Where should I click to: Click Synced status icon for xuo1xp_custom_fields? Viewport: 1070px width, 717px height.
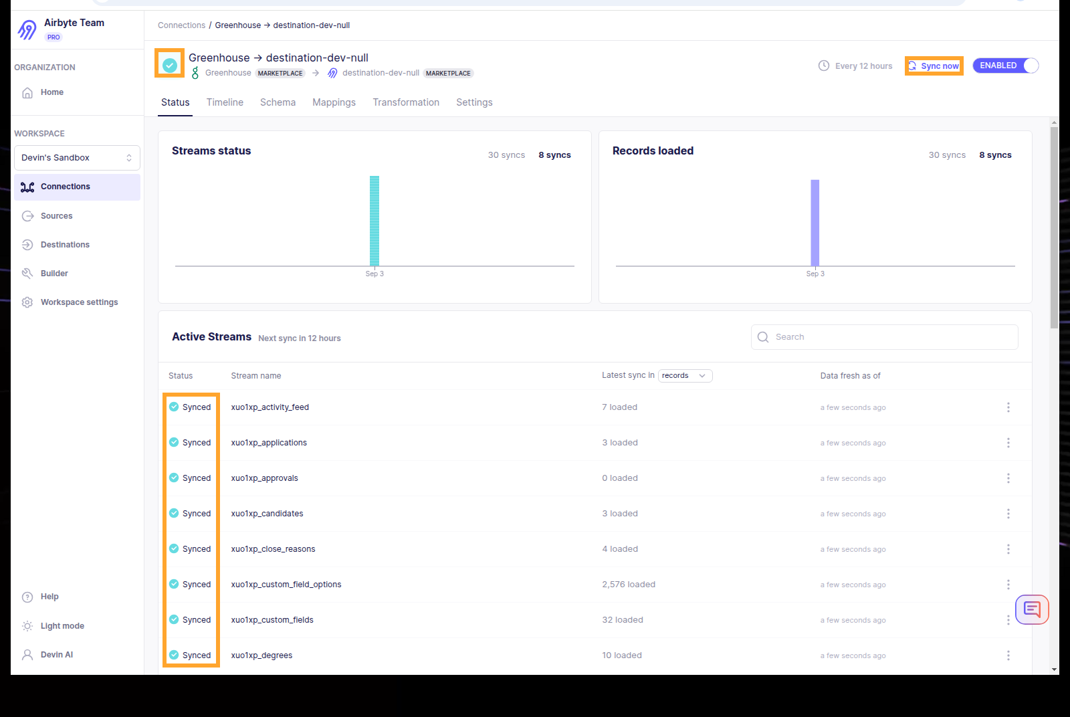174,619
